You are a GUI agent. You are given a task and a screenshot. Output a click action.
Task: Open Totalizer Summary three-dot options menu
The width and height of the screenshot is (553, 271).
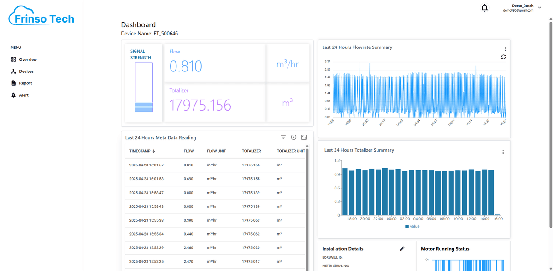503,152
